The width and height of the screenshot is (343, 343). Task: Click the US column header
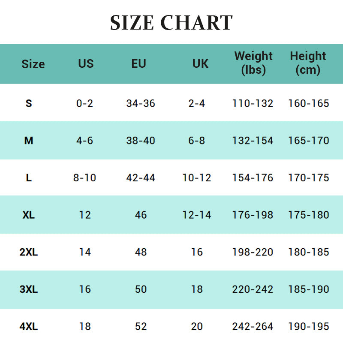pyautogui.click(x=86, y=63)
